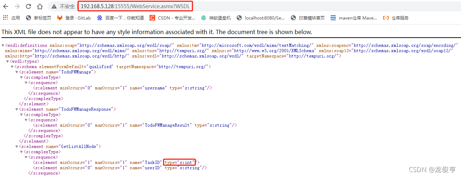Collapse s:sequence containing TodoFWManageResult element
Viewport: 461px width, 176px height.
[x=26, y=120]
